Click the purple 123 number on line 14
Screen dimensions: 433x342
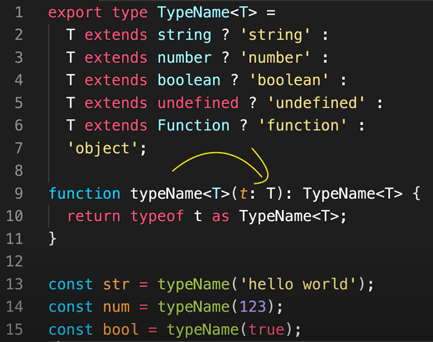tap(253, 307)
